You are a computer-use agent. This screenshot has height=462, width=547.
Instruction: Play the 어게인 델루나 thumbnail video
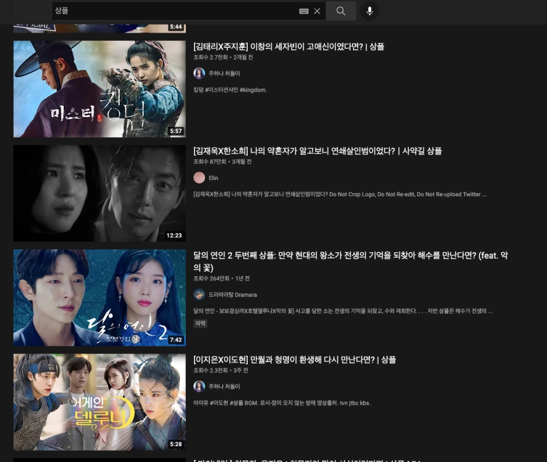coord(99,402)
